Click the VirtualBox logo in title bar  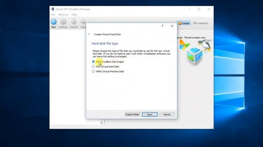pos(53,9)
